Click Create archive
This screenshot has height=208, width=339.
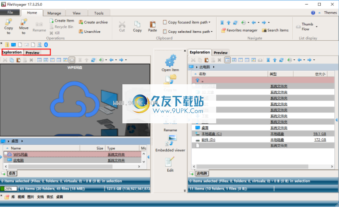click(93, 22)
